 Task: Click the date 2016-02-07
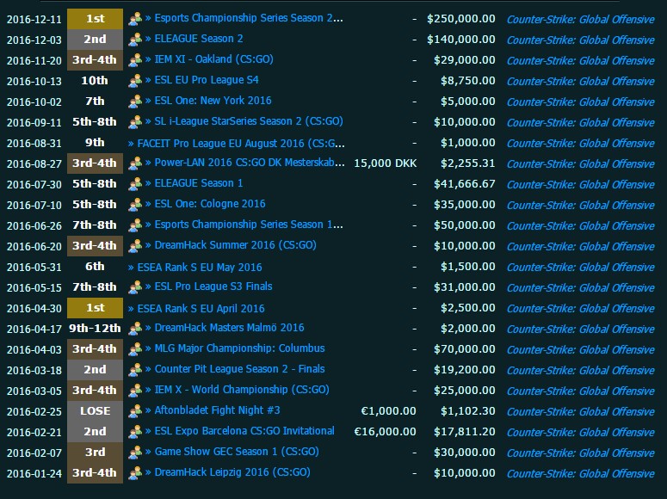34,453
